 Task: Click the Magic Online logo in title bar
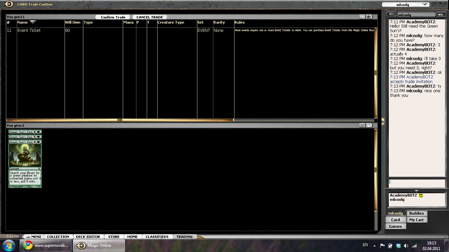coord(9,4)
